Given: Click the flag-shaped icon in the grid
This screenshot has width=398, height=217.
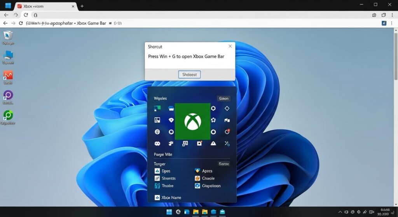Looking at the screenshot, I should click(x=227, y=120).
